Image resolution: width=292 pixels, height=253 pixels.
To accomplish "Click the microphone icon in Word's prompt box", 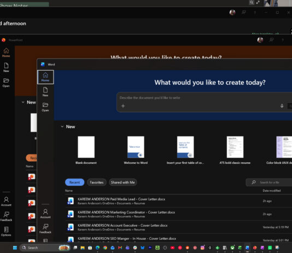I will click(282, 106).
